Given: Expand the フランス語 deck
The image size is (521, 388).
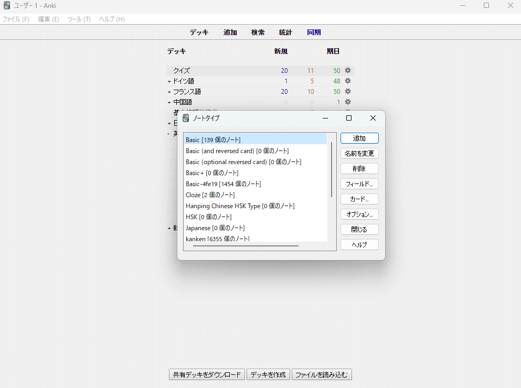Looking at the screenshot, I should pyautogui.click(x=169, y=92).
